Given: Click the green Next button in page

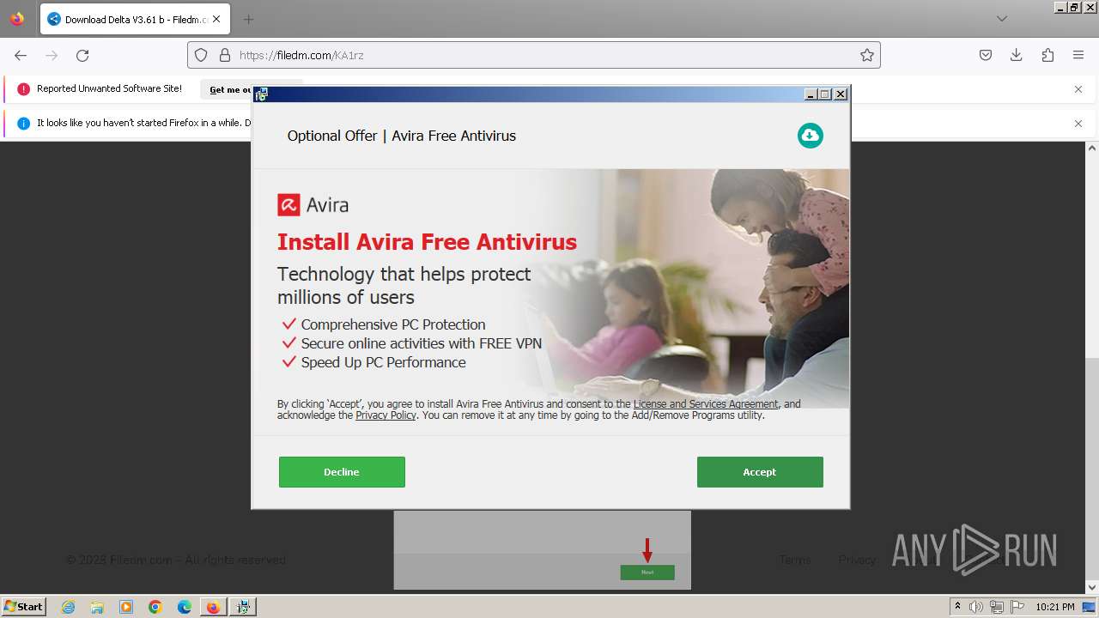Looking at the screenshot, I should point(647,572).
